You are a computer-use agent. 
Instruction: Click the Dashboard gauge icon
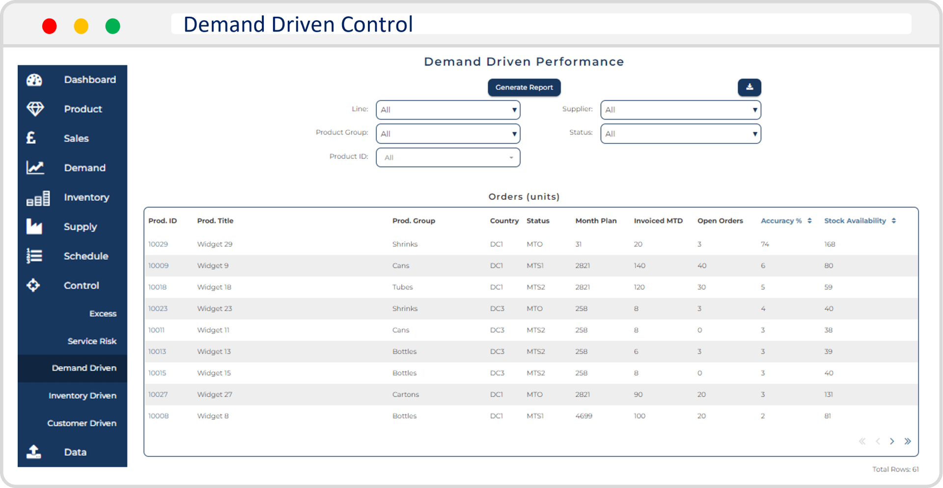pos(34,80)
